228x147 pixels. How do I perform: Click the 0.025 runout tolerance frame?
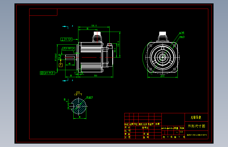click(69, 49)
